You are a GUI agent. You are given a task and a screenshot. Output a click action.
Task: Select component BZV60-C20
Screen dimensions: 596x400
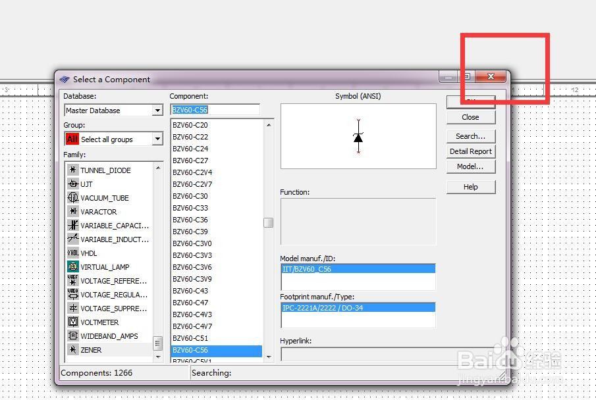[x=190, y=125]
